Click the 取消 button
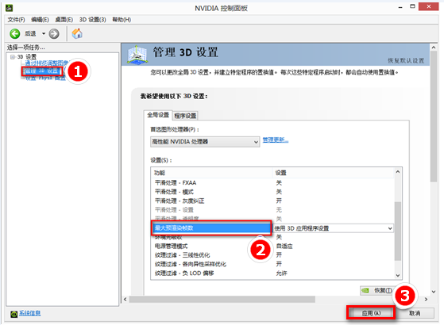 coord(415,313)
